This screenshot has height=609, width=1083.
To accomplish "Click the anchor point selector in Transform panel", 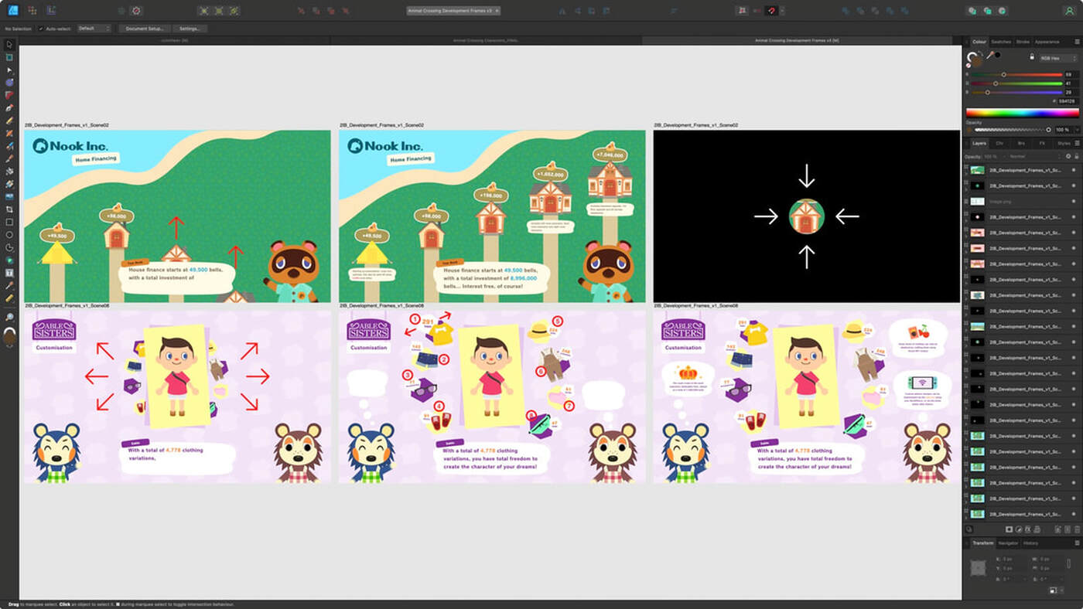I will pos(978,567).
